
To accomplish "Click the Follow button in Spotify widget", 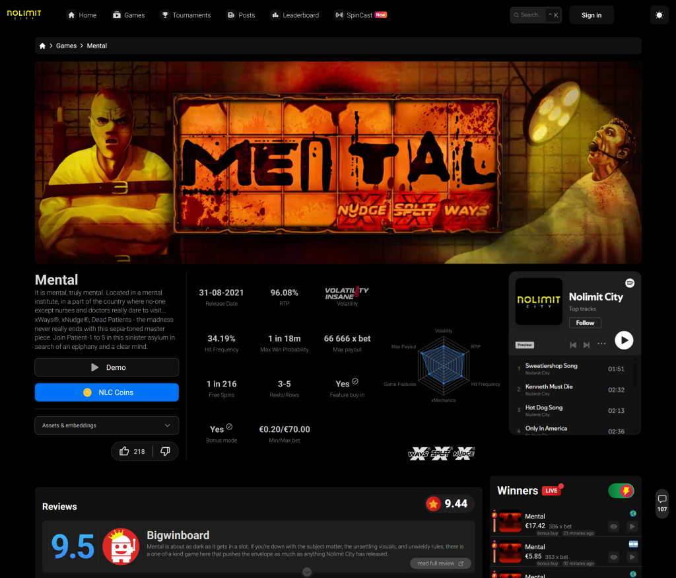I will point(585,322).
